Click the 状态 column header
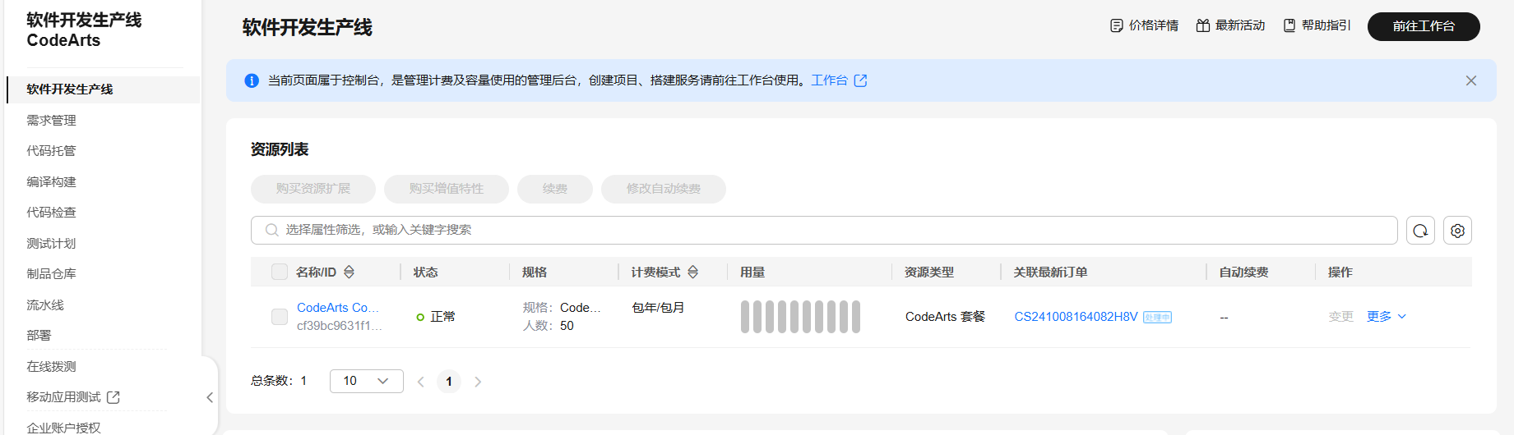Image resolution: width=1514 pixels, height=435 pixels. 425,272
